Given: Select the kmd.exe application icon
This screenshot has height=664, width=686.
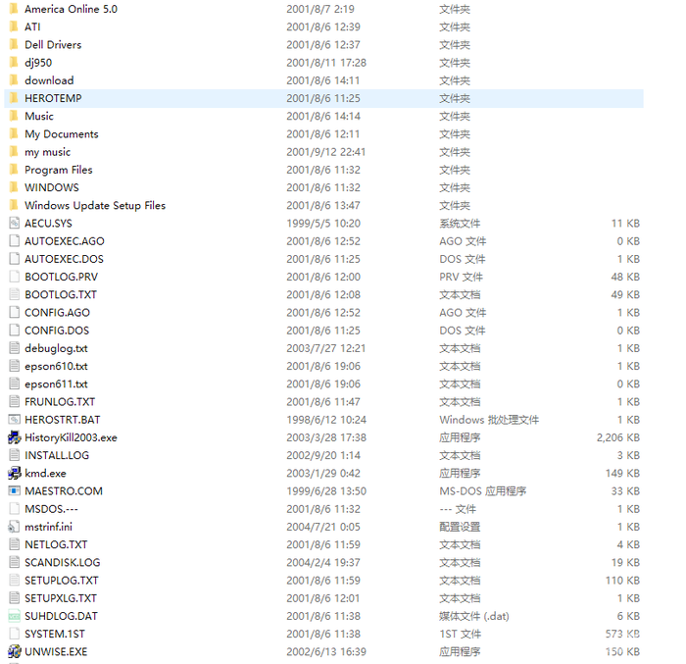Looking at the screenshot, I should coord(14,473).
